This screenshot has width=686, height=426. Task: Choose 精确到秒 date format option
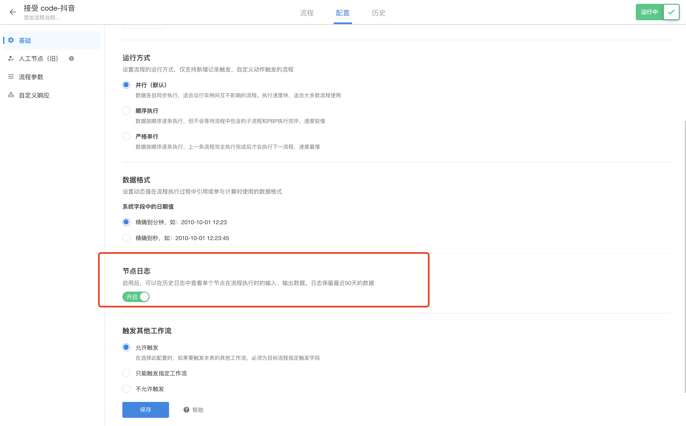click(126, 238)
